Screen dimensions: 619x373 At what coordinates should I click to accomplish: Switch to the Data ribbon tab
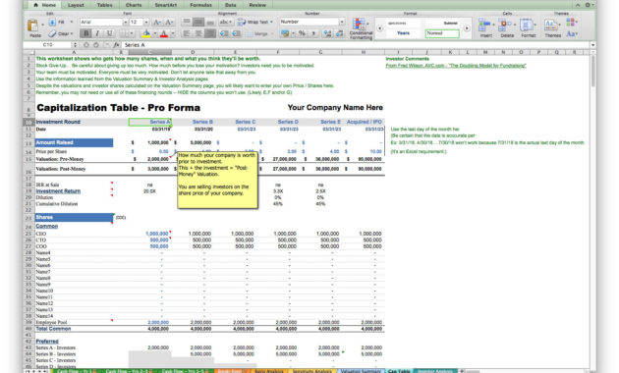coord(231,5)
